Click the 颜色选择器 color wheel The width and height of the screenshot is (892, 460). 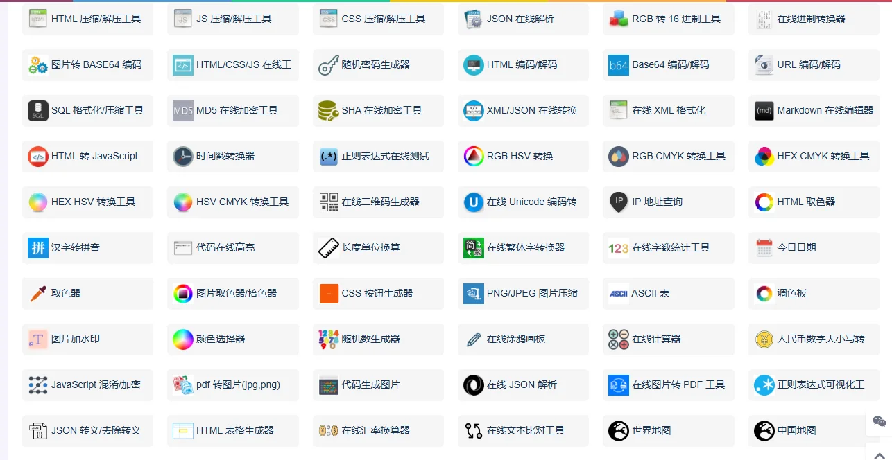(x=182, y=339)
